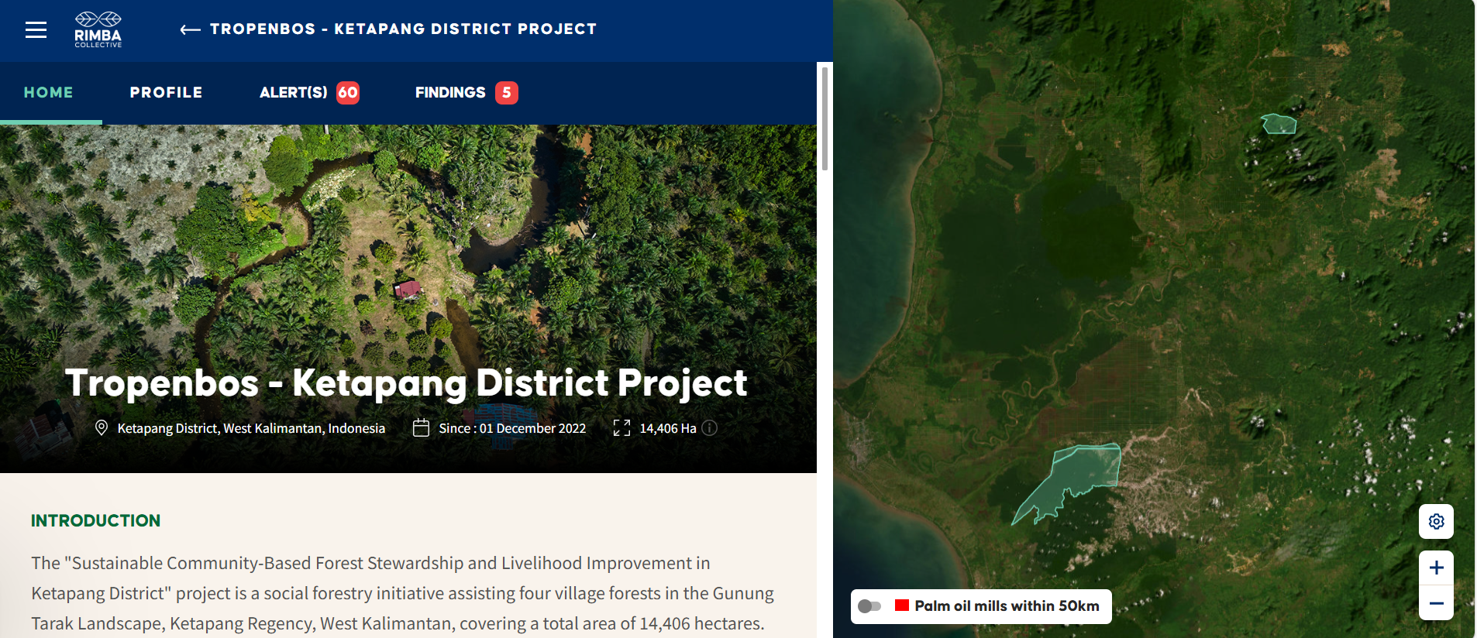1477x638 pixels.
Task: Zoom in on the map
Action: tap(1436, 568)
